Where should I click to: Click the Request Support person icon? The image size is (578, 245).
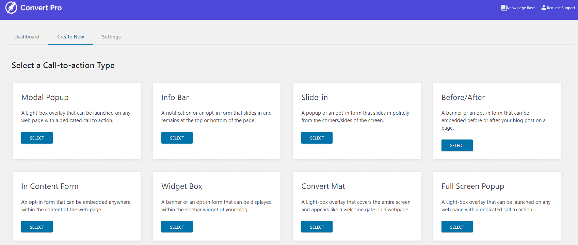(x=544, y=7)
